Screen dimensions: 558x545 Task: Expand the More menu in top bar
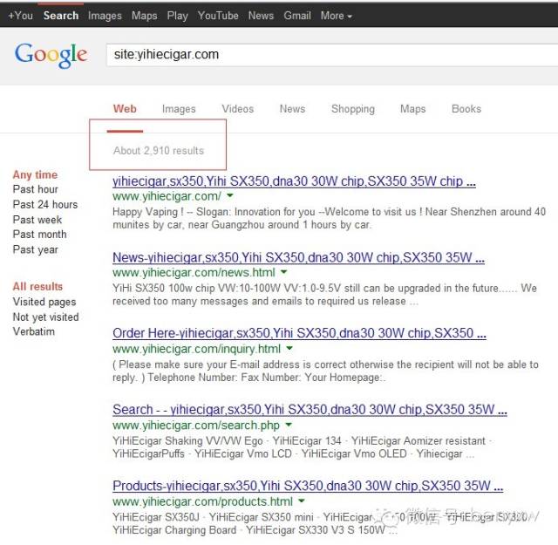coord(336,16)
